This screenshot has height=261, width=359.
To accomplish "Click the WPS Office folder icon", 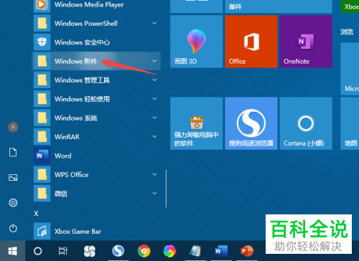I will [x=42, y=174].
